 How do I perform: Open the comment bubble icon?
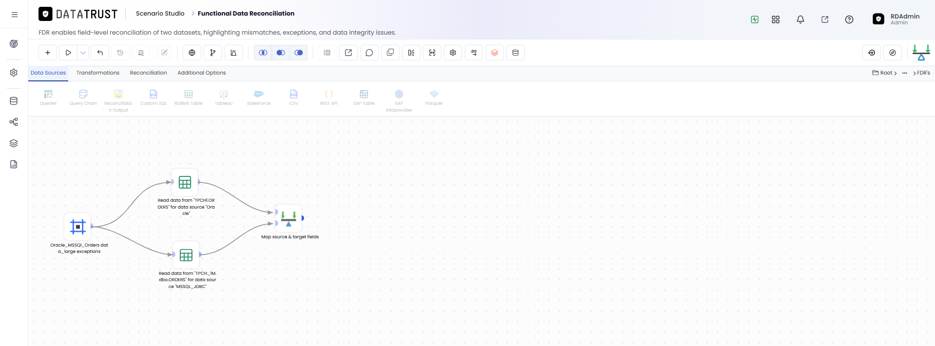369,53
